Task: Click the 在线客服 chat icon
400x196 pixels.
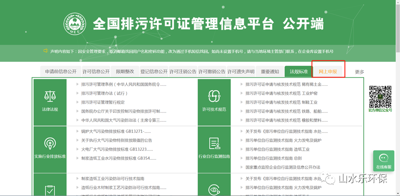Action: coord(384,161)
